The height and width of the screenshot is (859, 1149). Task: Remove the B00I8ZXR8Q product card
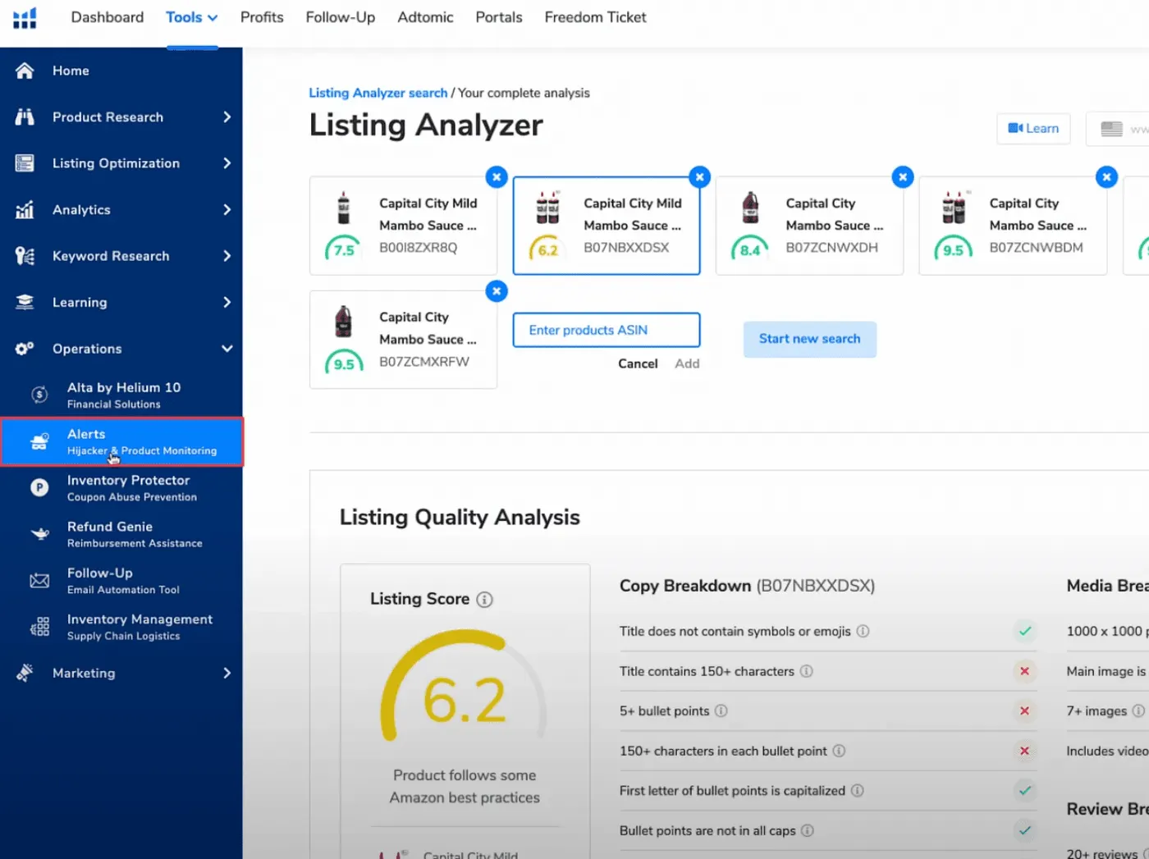497,176
